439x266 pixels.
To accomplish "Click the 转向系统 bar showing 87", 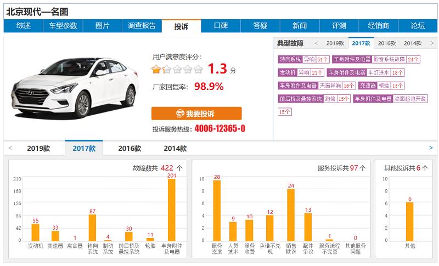I will (x=92, y=228).
